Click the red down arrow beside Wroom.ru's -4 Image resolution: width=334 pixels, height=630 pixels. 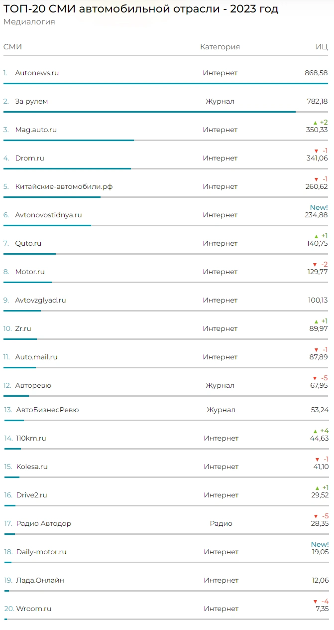[315, 602]
